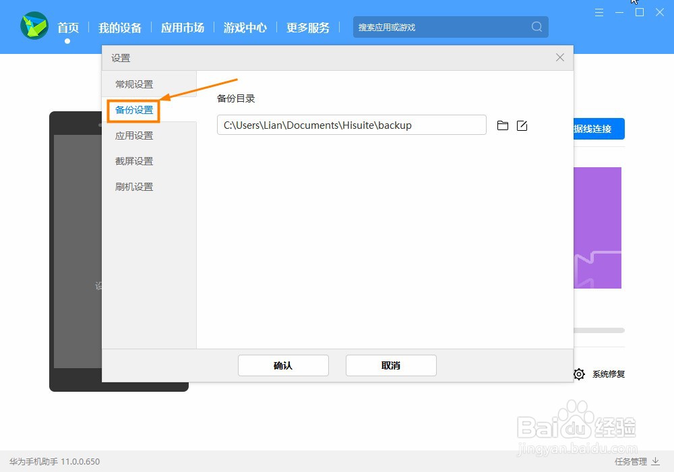Open the hamburger menu icon in title bar
Viewport: 674px width, 472px height.
[599, 12]
